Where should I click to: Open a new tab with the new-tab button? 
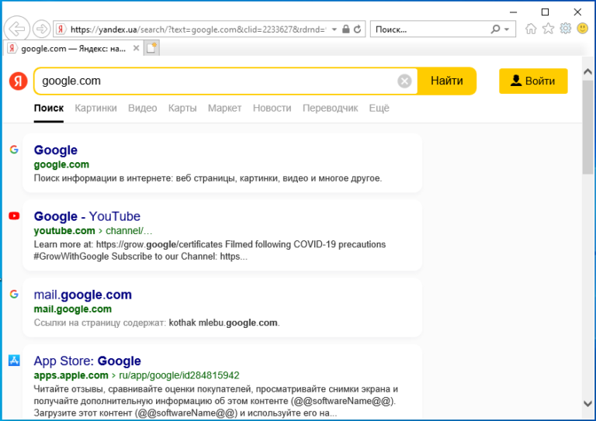point(151,48)
